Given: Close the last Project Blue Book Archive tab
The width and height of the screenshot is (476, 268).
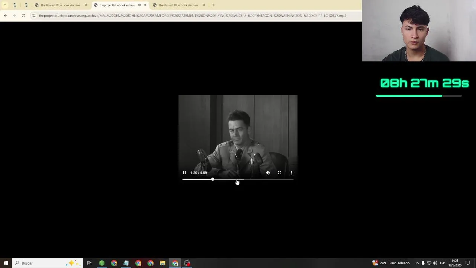Looking at the screenshot, I should click(204, 5).
